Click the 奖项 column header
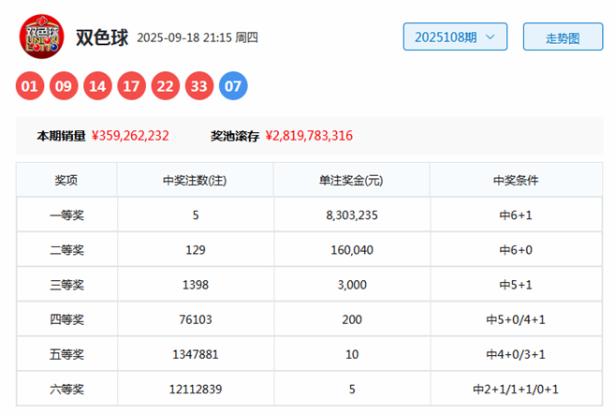The width and height of the screenshot is (615, 414). [x=66, y=180]
